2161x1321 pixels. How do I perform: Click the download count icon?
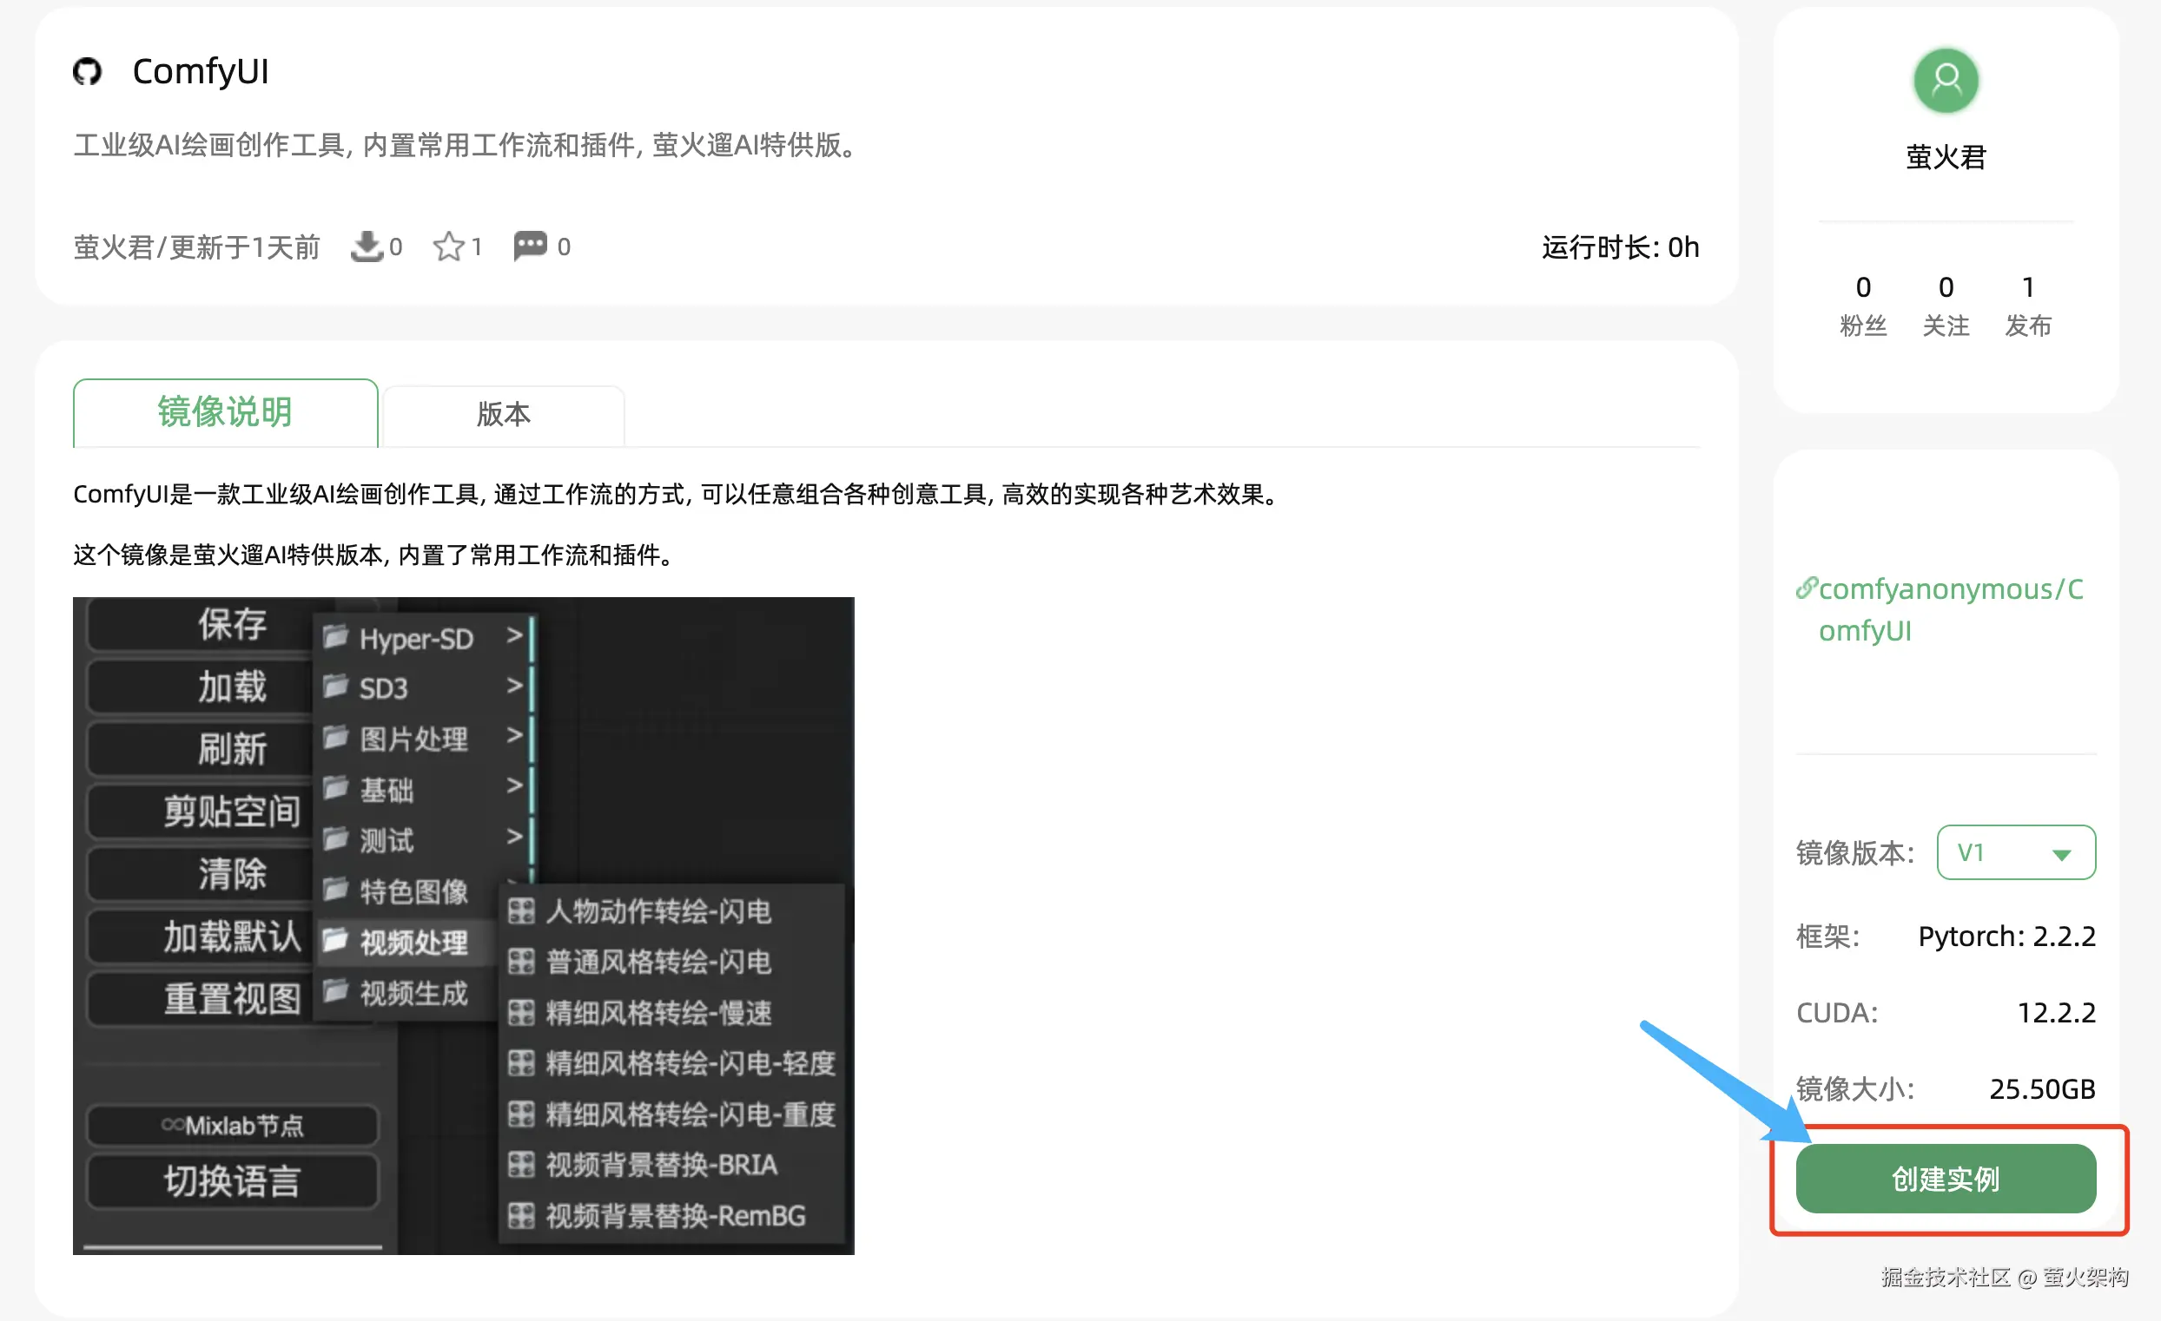click(x=367, y=246)
